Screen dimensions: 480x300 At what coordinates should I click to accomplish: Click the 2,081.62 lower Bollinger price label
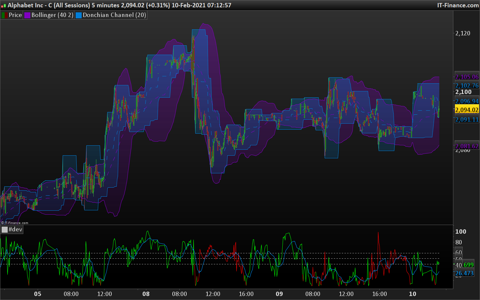point(467,146)
